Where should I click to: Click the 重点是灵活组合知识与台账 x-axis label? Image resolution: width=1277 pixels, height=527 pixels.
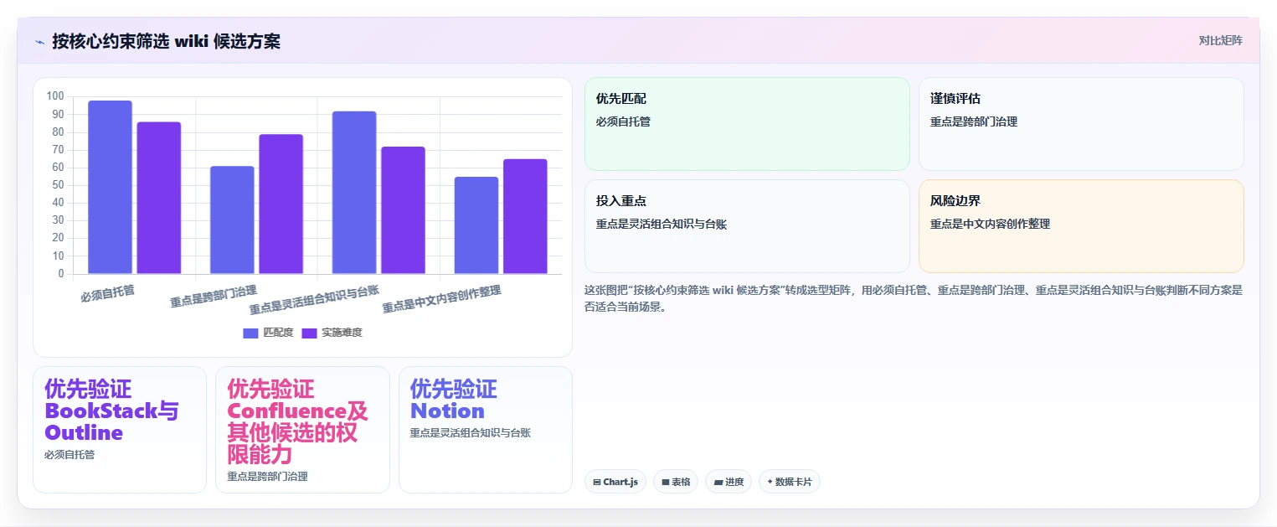(315, 299)
